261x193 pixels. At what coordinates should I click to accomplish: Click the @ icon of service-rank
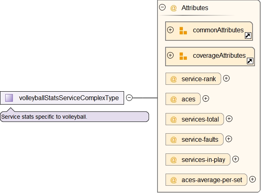tap(174, 79)
